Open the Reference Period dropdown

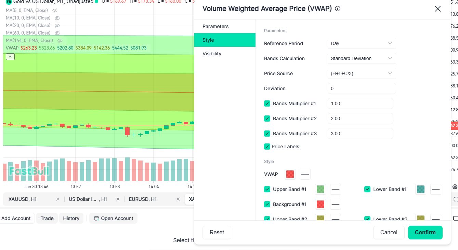pos(362,43)
